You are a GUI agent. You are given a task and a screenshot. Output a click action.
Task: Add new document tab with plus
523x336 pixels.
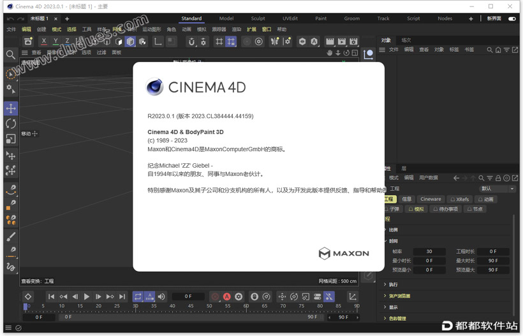tap(67, 18)
